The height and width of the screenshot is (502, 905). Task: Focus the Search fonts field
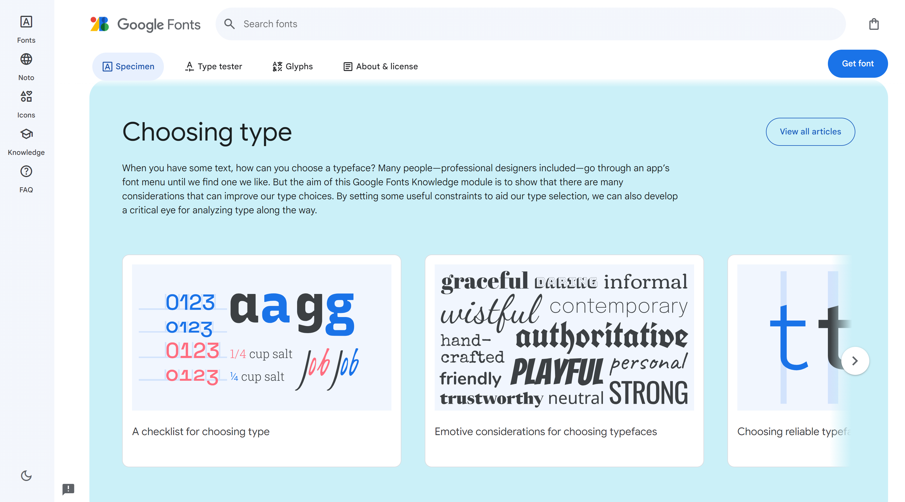tap(527, 24)
